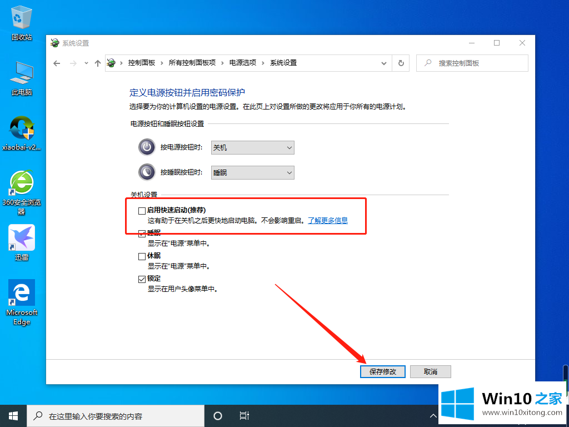Viewport: 569px width, 427px height.
Task: Click the Forward arrow in navigation bar
Action: 73,63
